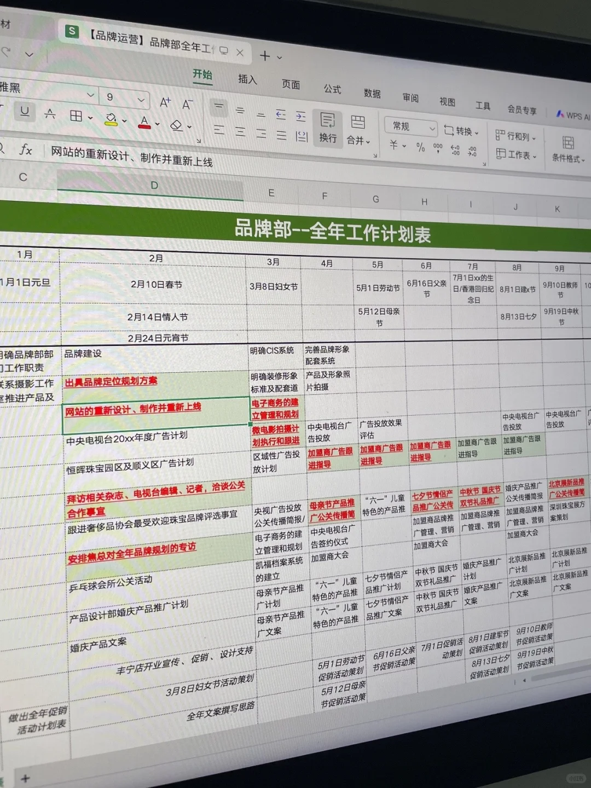Switch to the 视图 ribbon tab
Image resolution: width=591 pixels, height=788 pixels.
click(447, 102)
